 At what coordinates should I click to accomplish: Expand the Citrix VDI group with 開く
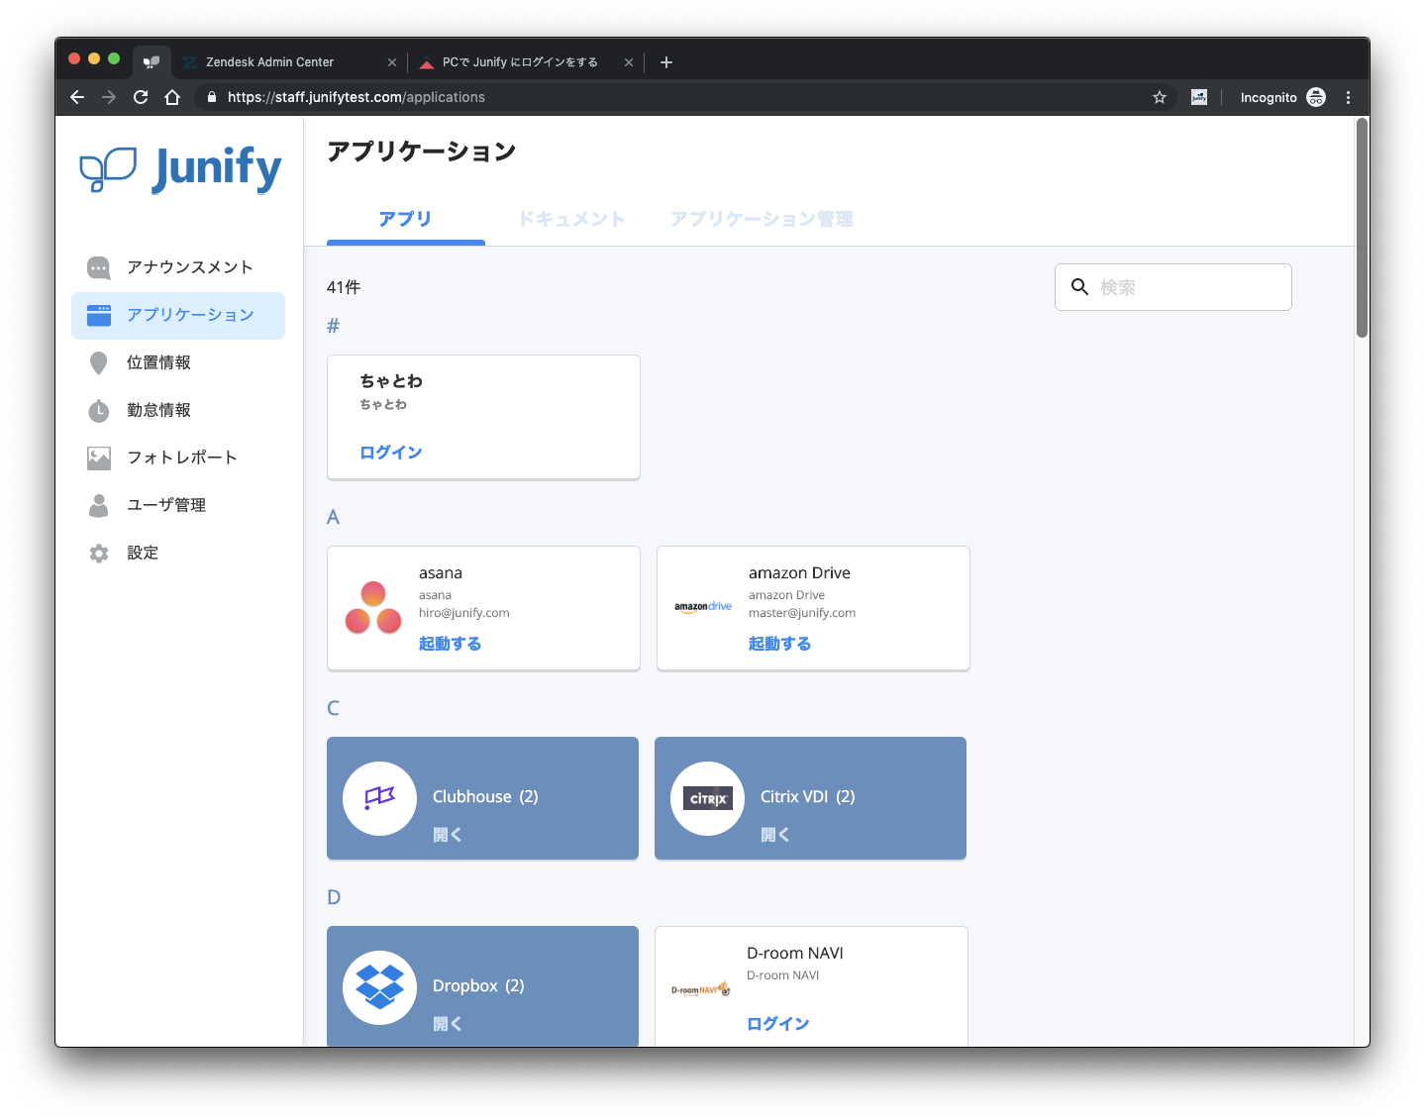coord(775,835)
